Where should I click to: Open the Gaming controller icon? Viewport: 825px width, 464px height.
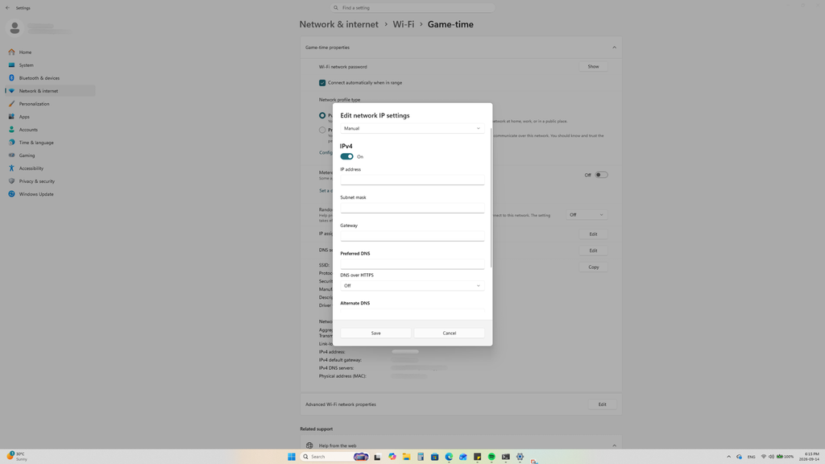coord(11,155)
